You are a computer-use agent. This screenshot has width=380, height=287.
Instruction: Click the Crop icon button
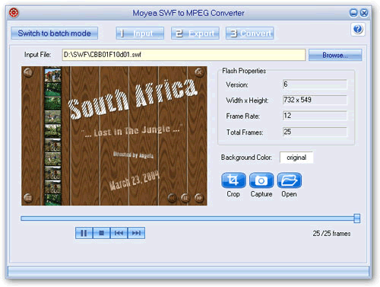coord(233,180)
